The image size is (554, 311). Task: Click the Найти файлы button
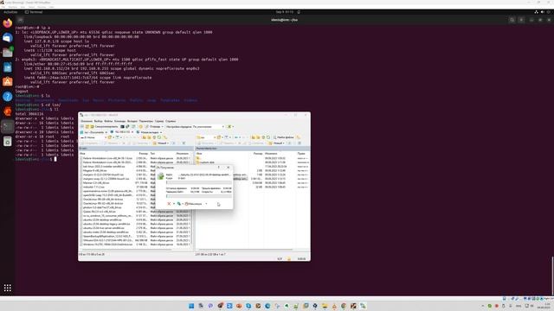pyautogui.click(x=284, y=137)
